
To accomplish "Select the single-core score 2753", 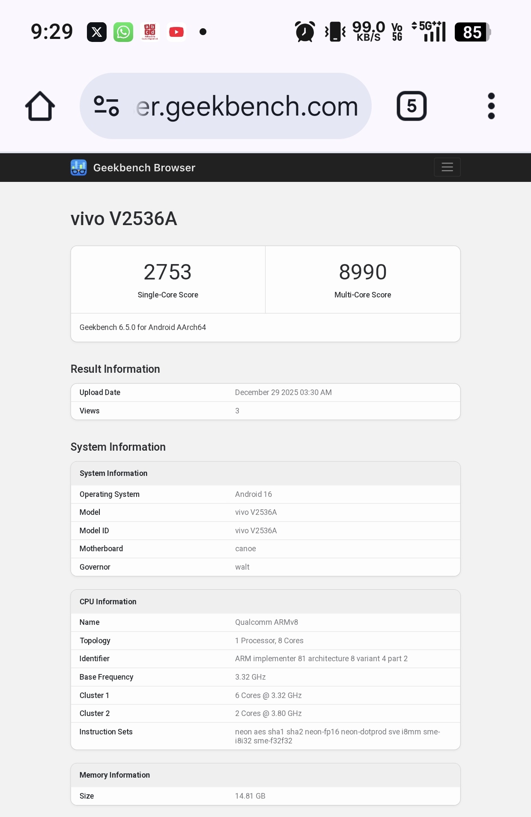I will [x=167, y=272].
